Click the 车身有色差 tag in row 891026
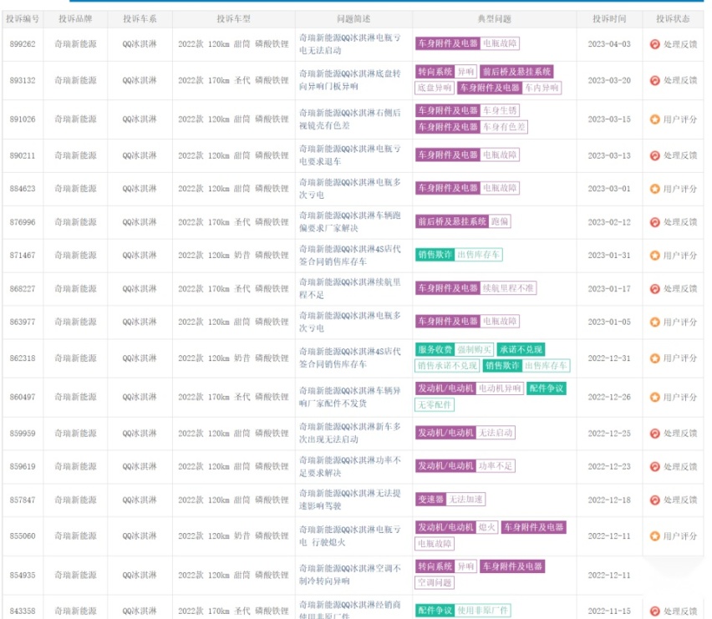This screenshot has width=712, height=619. tap(504, 127)
